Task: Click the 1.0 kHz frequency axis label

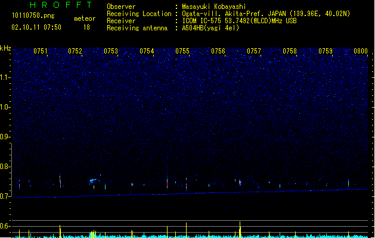Action: (x=5, y=107)
